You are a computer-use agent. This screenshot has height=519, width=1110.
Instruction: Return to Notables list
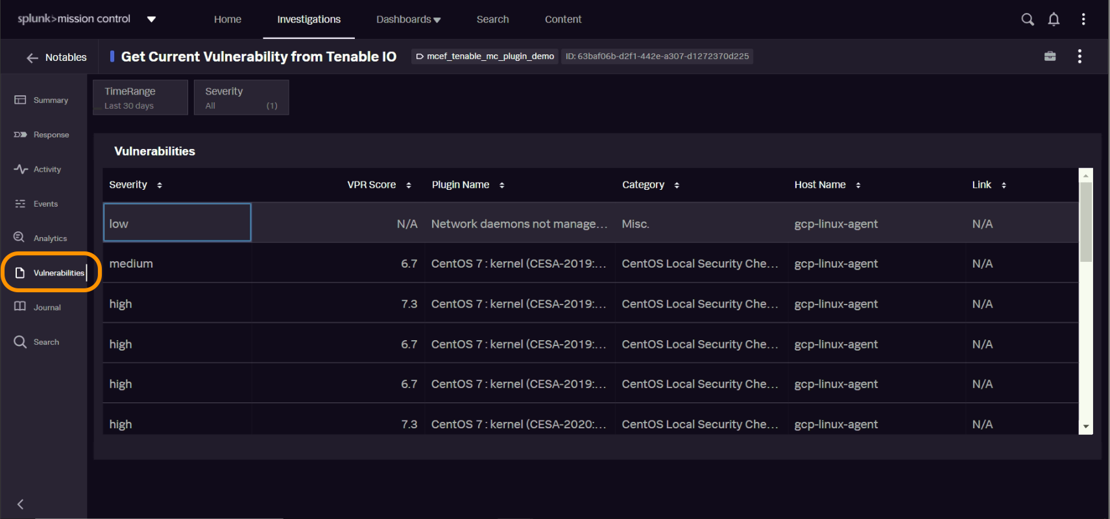pos(66,58)
